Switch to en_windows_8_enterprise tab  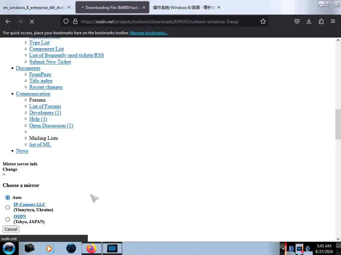(34, 8)
